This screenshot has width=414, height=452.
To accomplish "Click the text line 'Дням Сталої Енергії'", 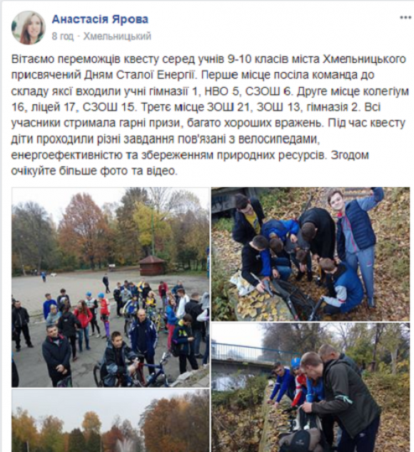I will pos(140,75).
